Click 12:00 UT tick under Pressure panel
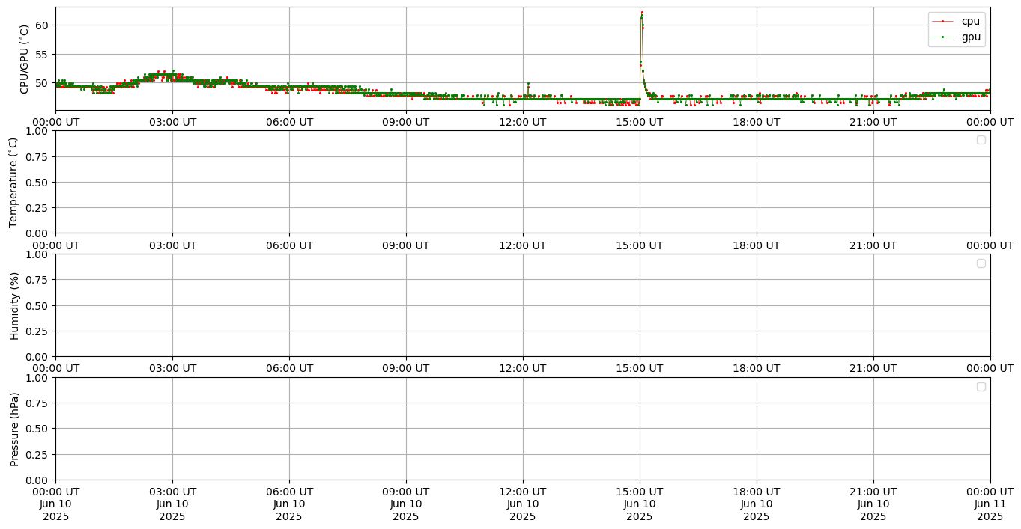The image size is (1021, 529). pyautogui.click(x=522, y=492)
